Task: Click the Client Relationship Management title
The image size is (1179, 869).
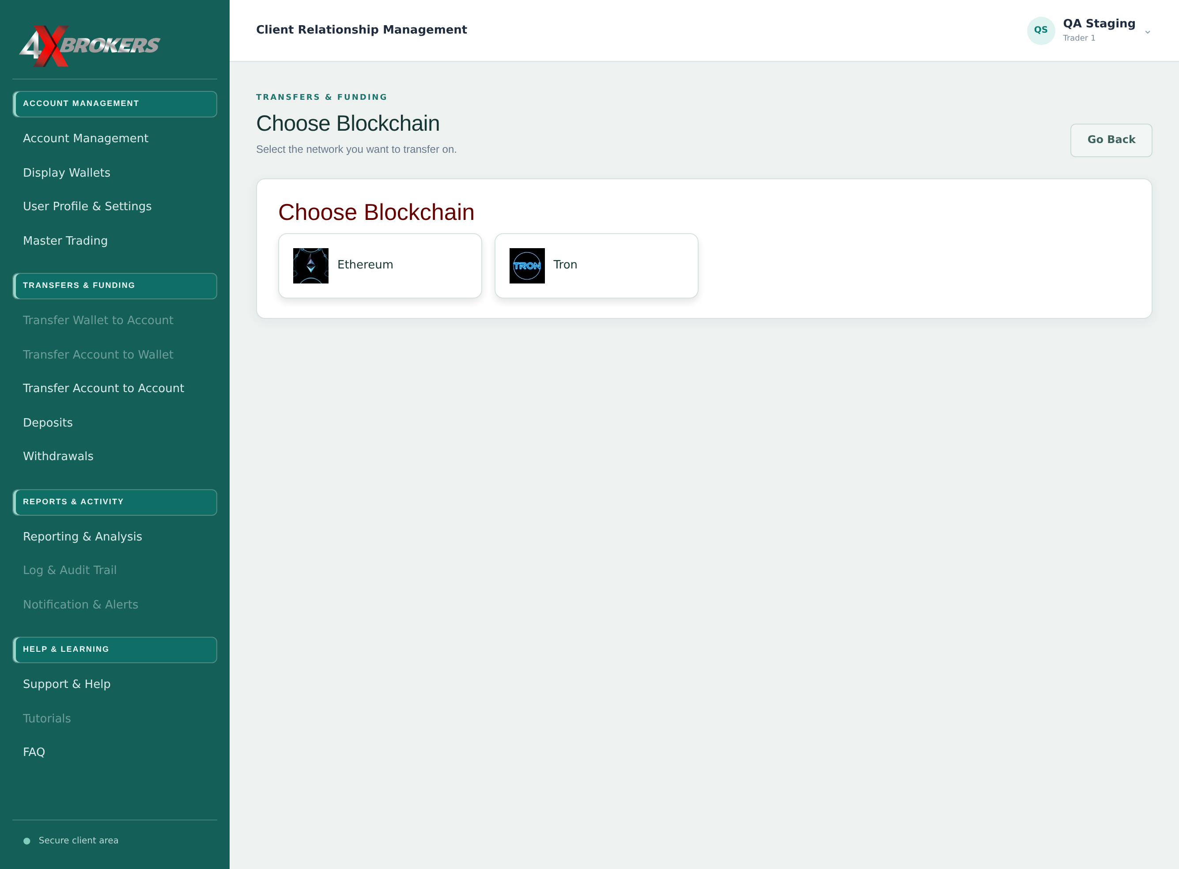Action: (362, 30)
